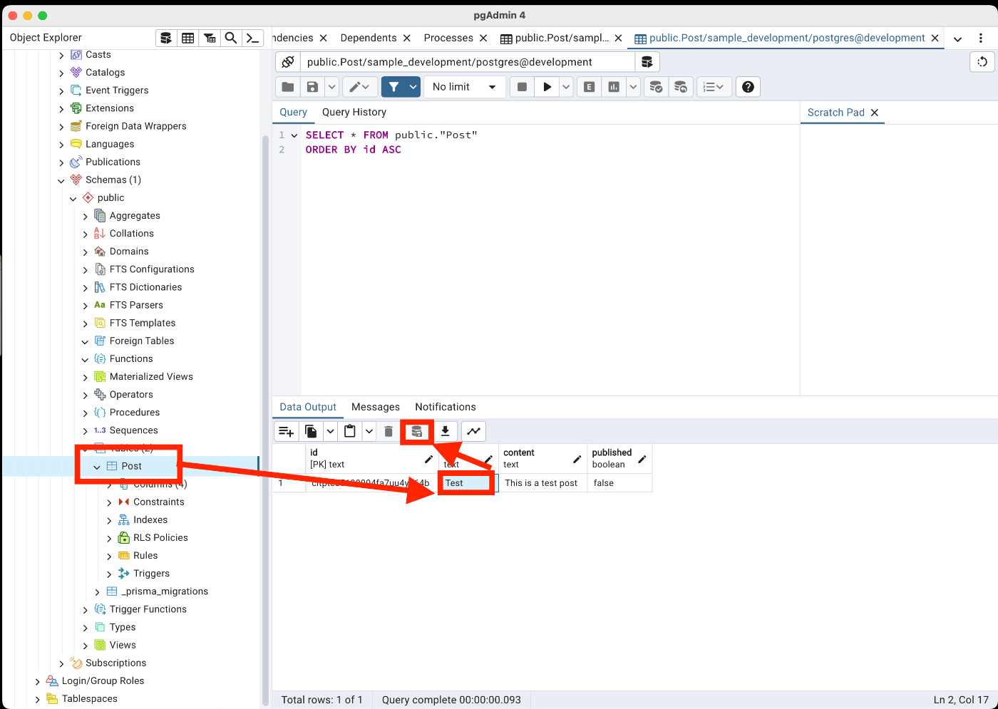Click the Paste clipboard icon

click(350, 431)
